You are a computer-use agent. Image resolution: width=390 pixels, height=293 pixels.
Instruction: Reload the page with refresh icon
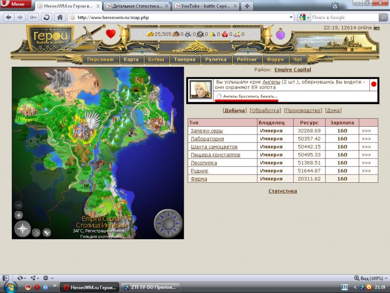46,17
